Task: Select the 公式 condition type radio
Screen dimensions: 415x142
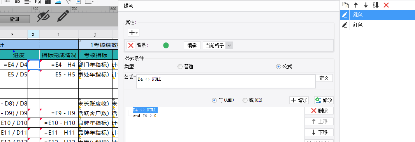Action: pos(278,67)
